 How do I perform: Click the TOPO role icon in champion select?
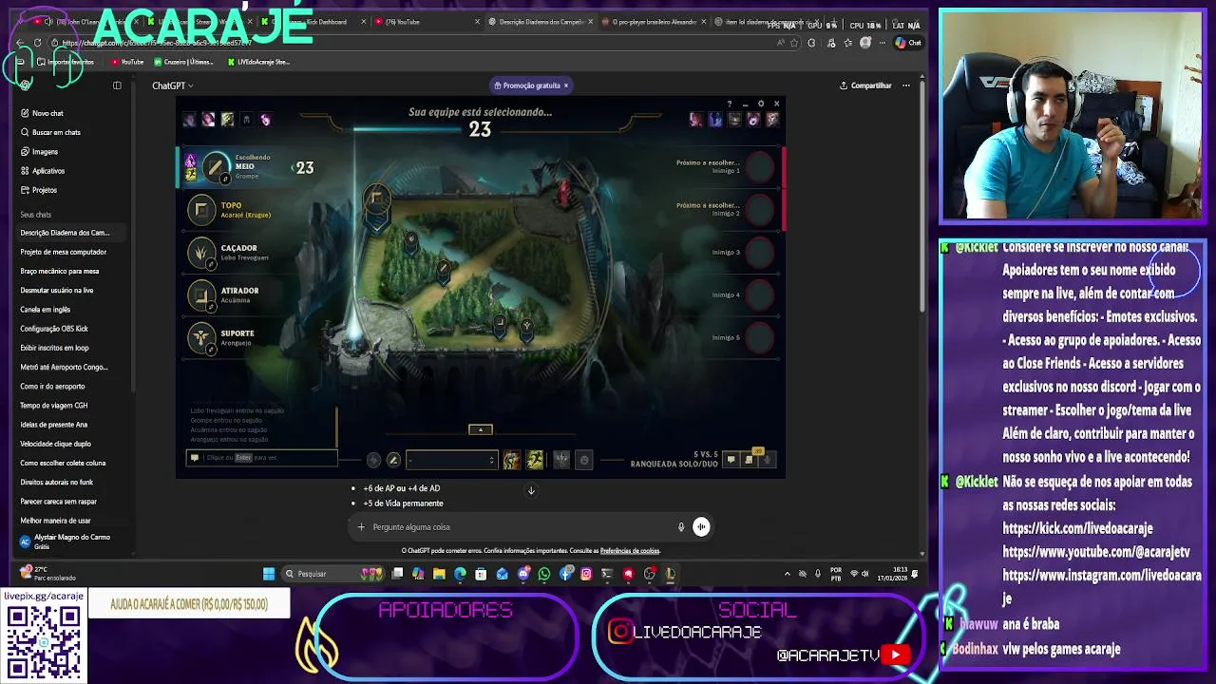tap(201, 210)
